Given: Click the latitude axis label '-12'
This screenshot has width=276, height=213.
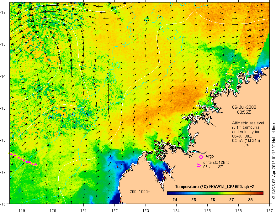Looking at the screenshot, I should pos(3,12).
